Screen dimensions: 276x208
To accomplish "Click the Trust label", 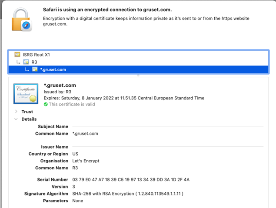I will [x=27, y=112].
